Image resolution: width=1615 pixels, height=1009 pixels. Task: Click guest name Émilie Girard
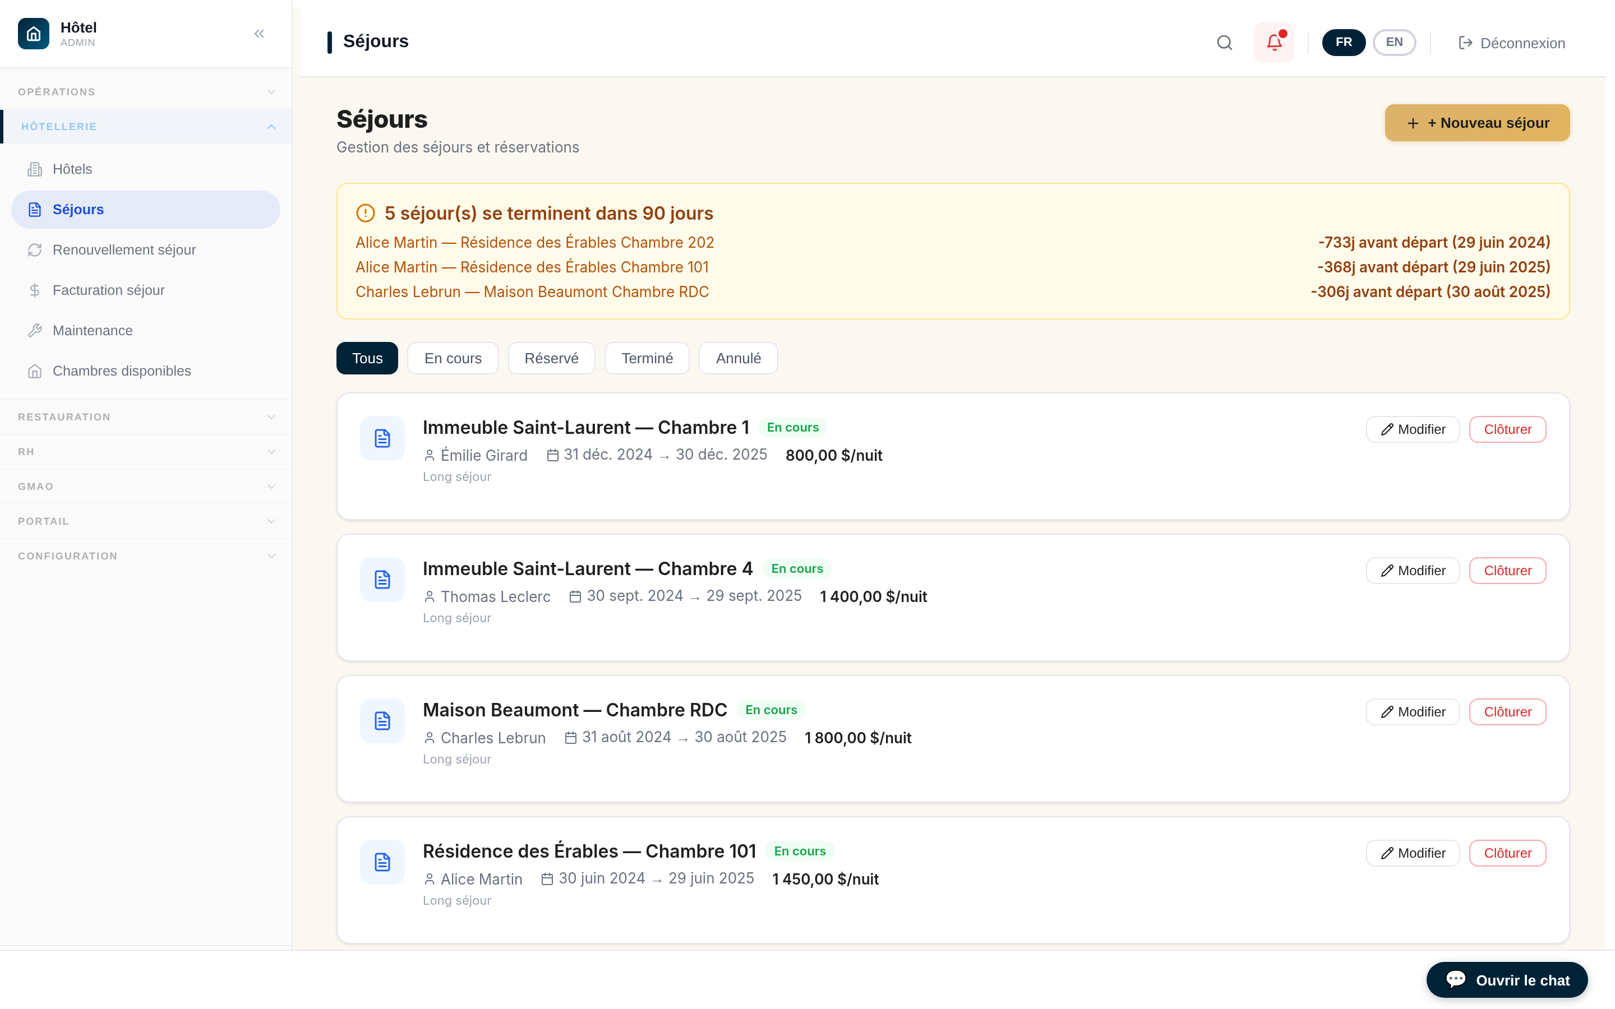[484, 456]
